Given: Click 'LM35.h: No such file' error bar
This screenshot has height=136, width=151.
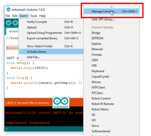Looking at the screenshot, I should tap(28, 103).
